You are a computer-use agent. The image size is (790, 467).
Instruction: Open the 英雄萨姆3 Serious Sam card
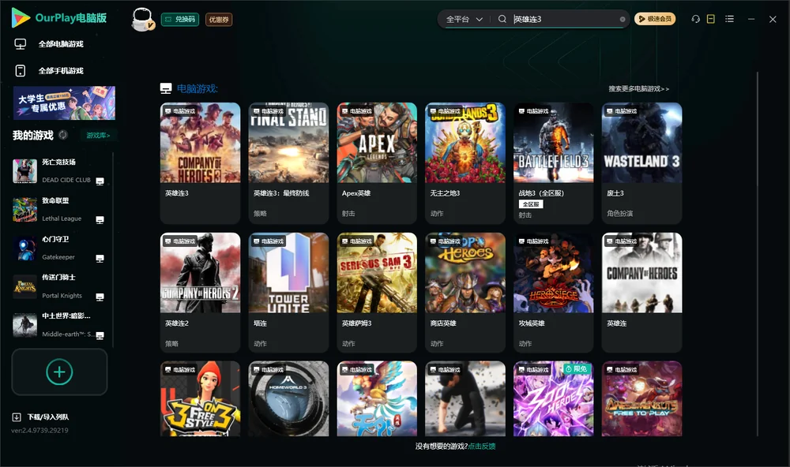click(x=377, y=293)
